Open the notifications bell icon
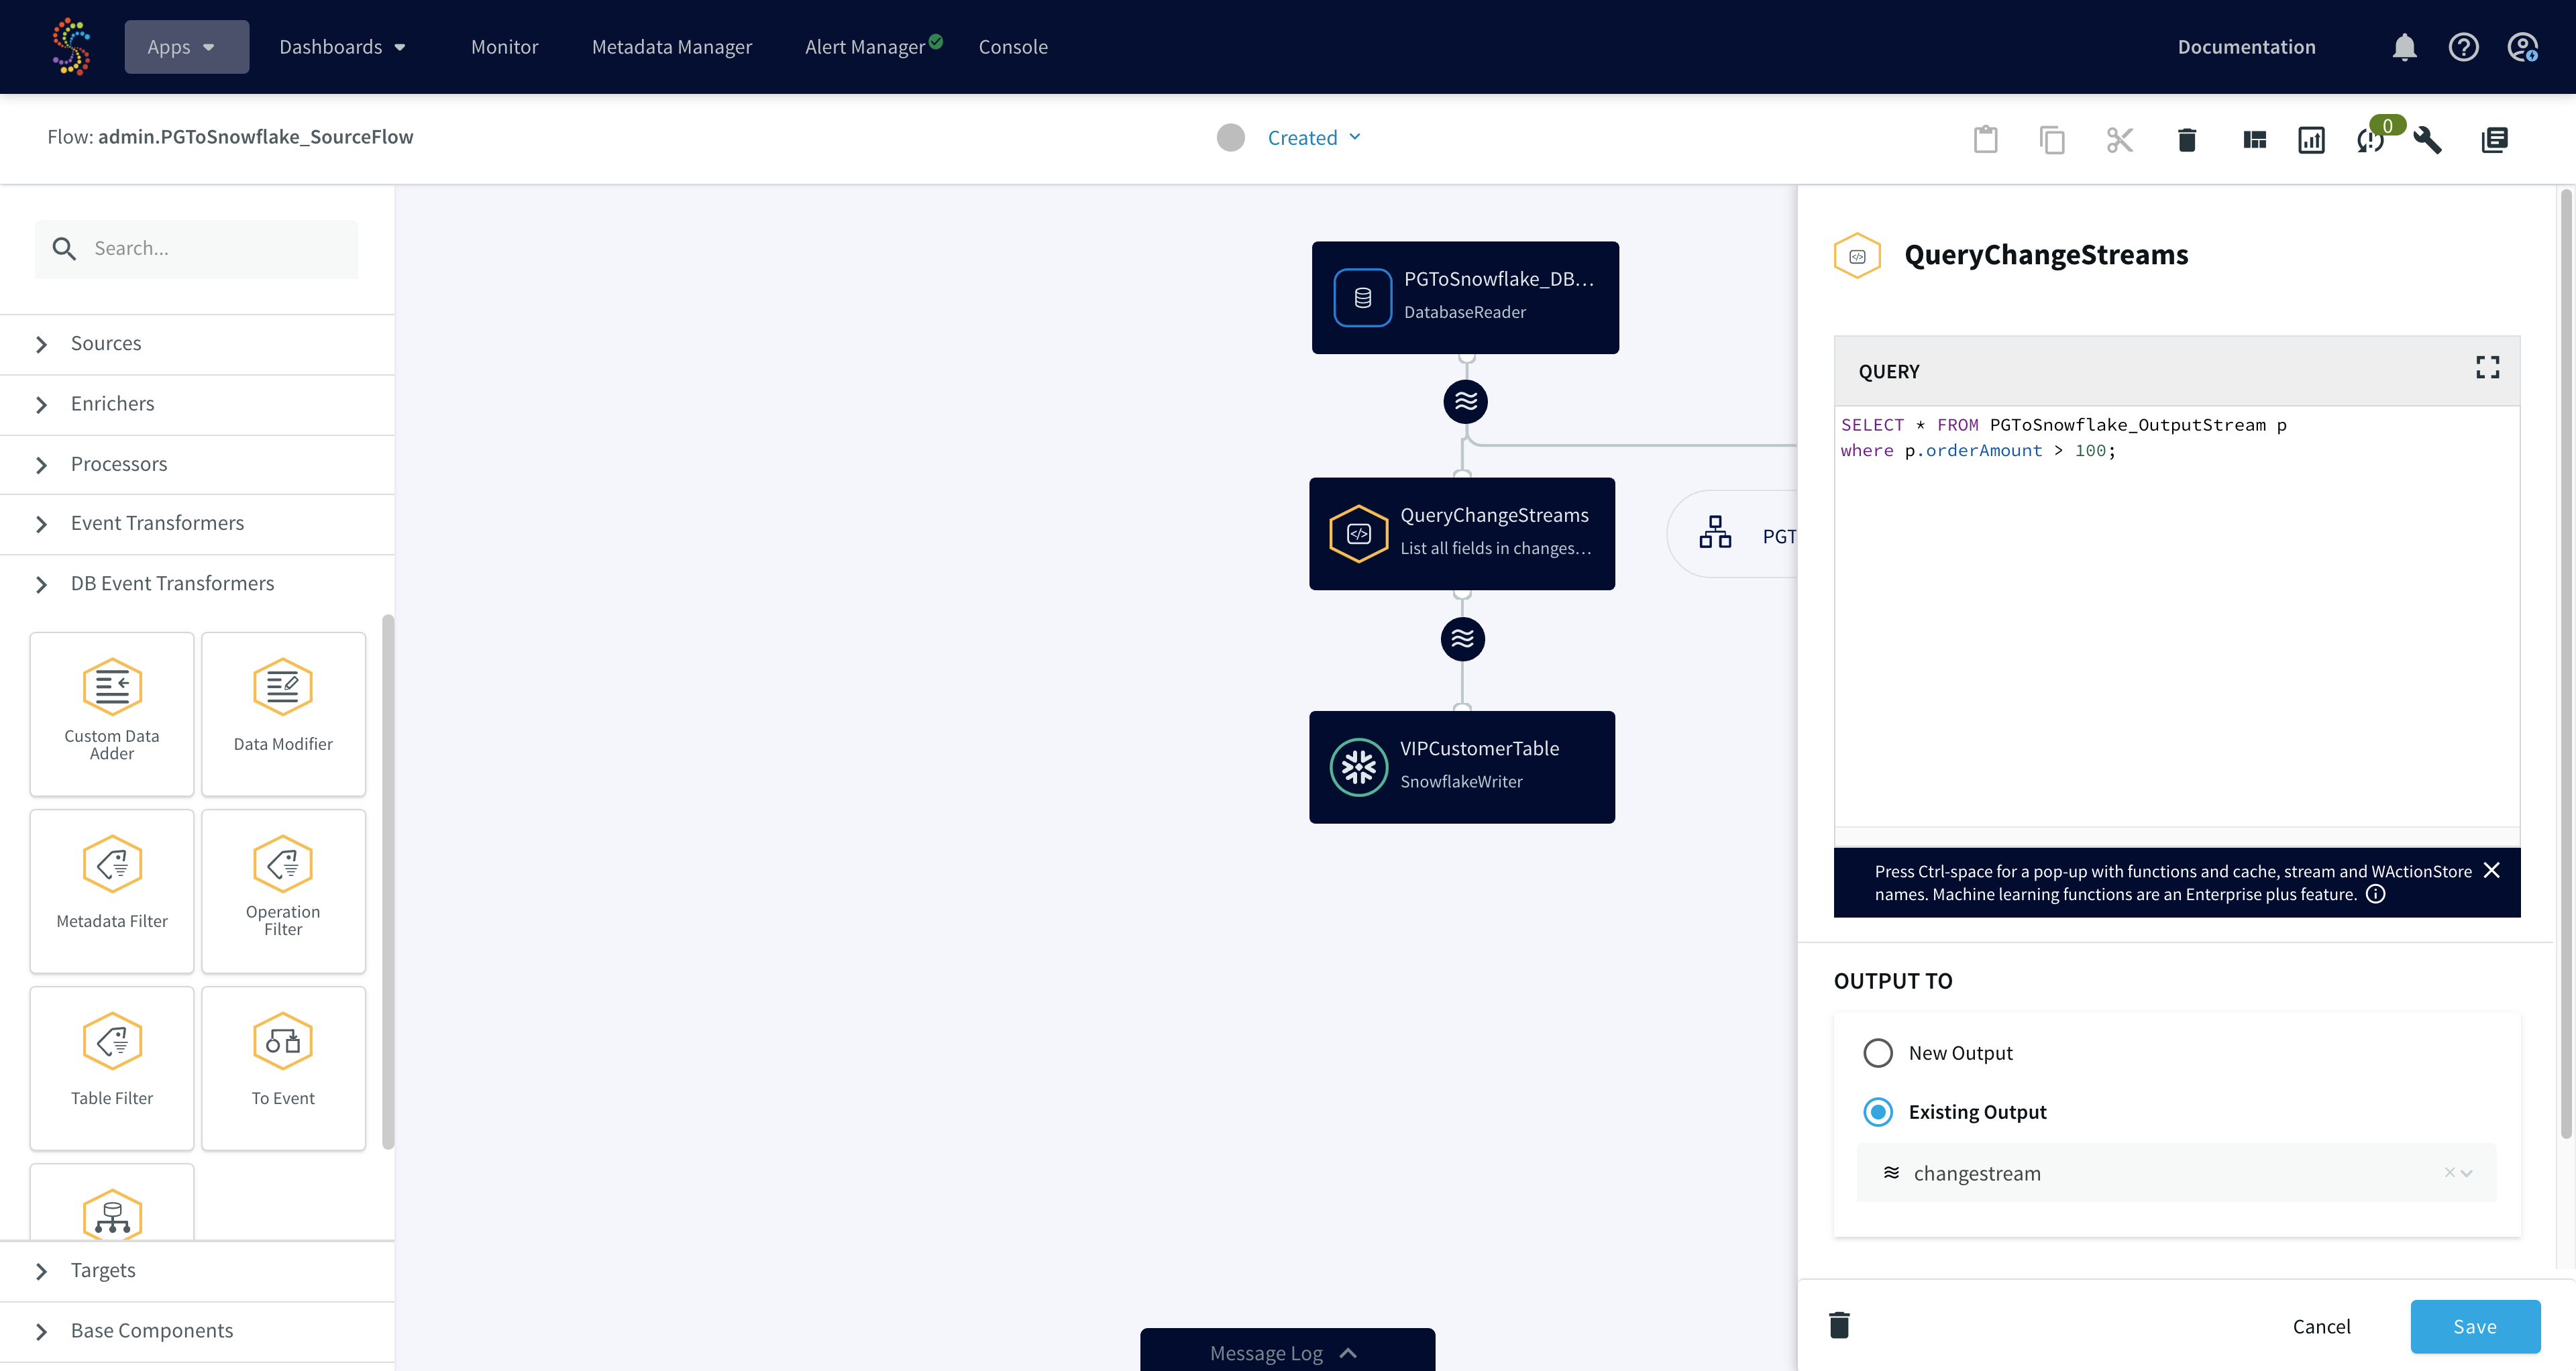The image size is (2576, 1371). point(2404,47)
